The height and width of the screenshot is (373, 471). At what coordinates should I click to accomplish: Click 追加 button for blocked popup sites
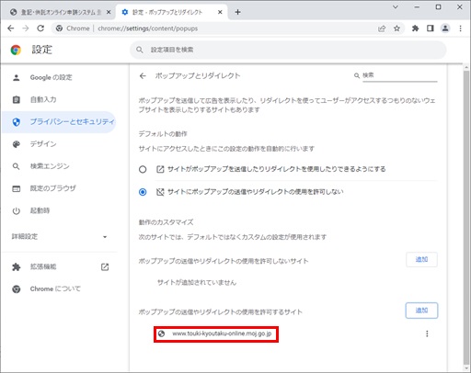click(421, 260)
